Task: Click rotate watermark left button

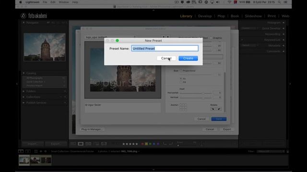Action: point(213,109)
